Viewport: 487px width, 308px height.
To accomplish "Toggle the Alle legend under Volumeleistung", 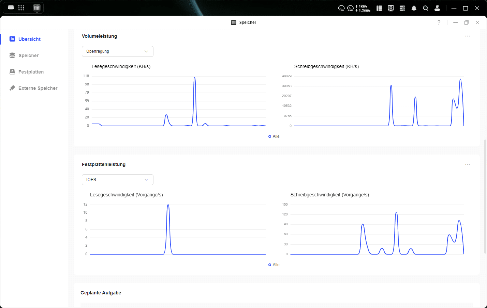I will 274,136.
